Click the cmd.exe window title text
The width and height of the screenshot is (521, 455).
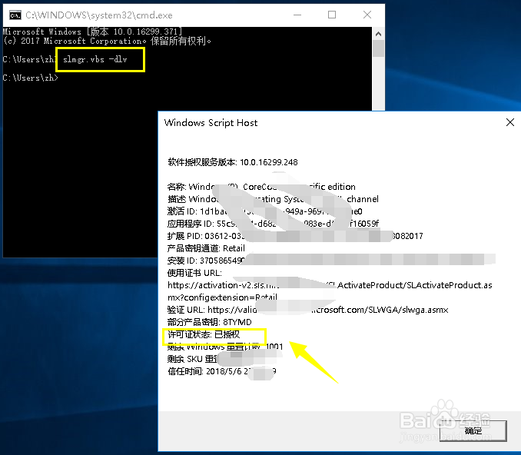99,15
